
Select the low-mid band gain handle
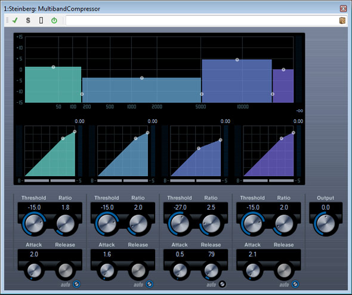point(141,78)
